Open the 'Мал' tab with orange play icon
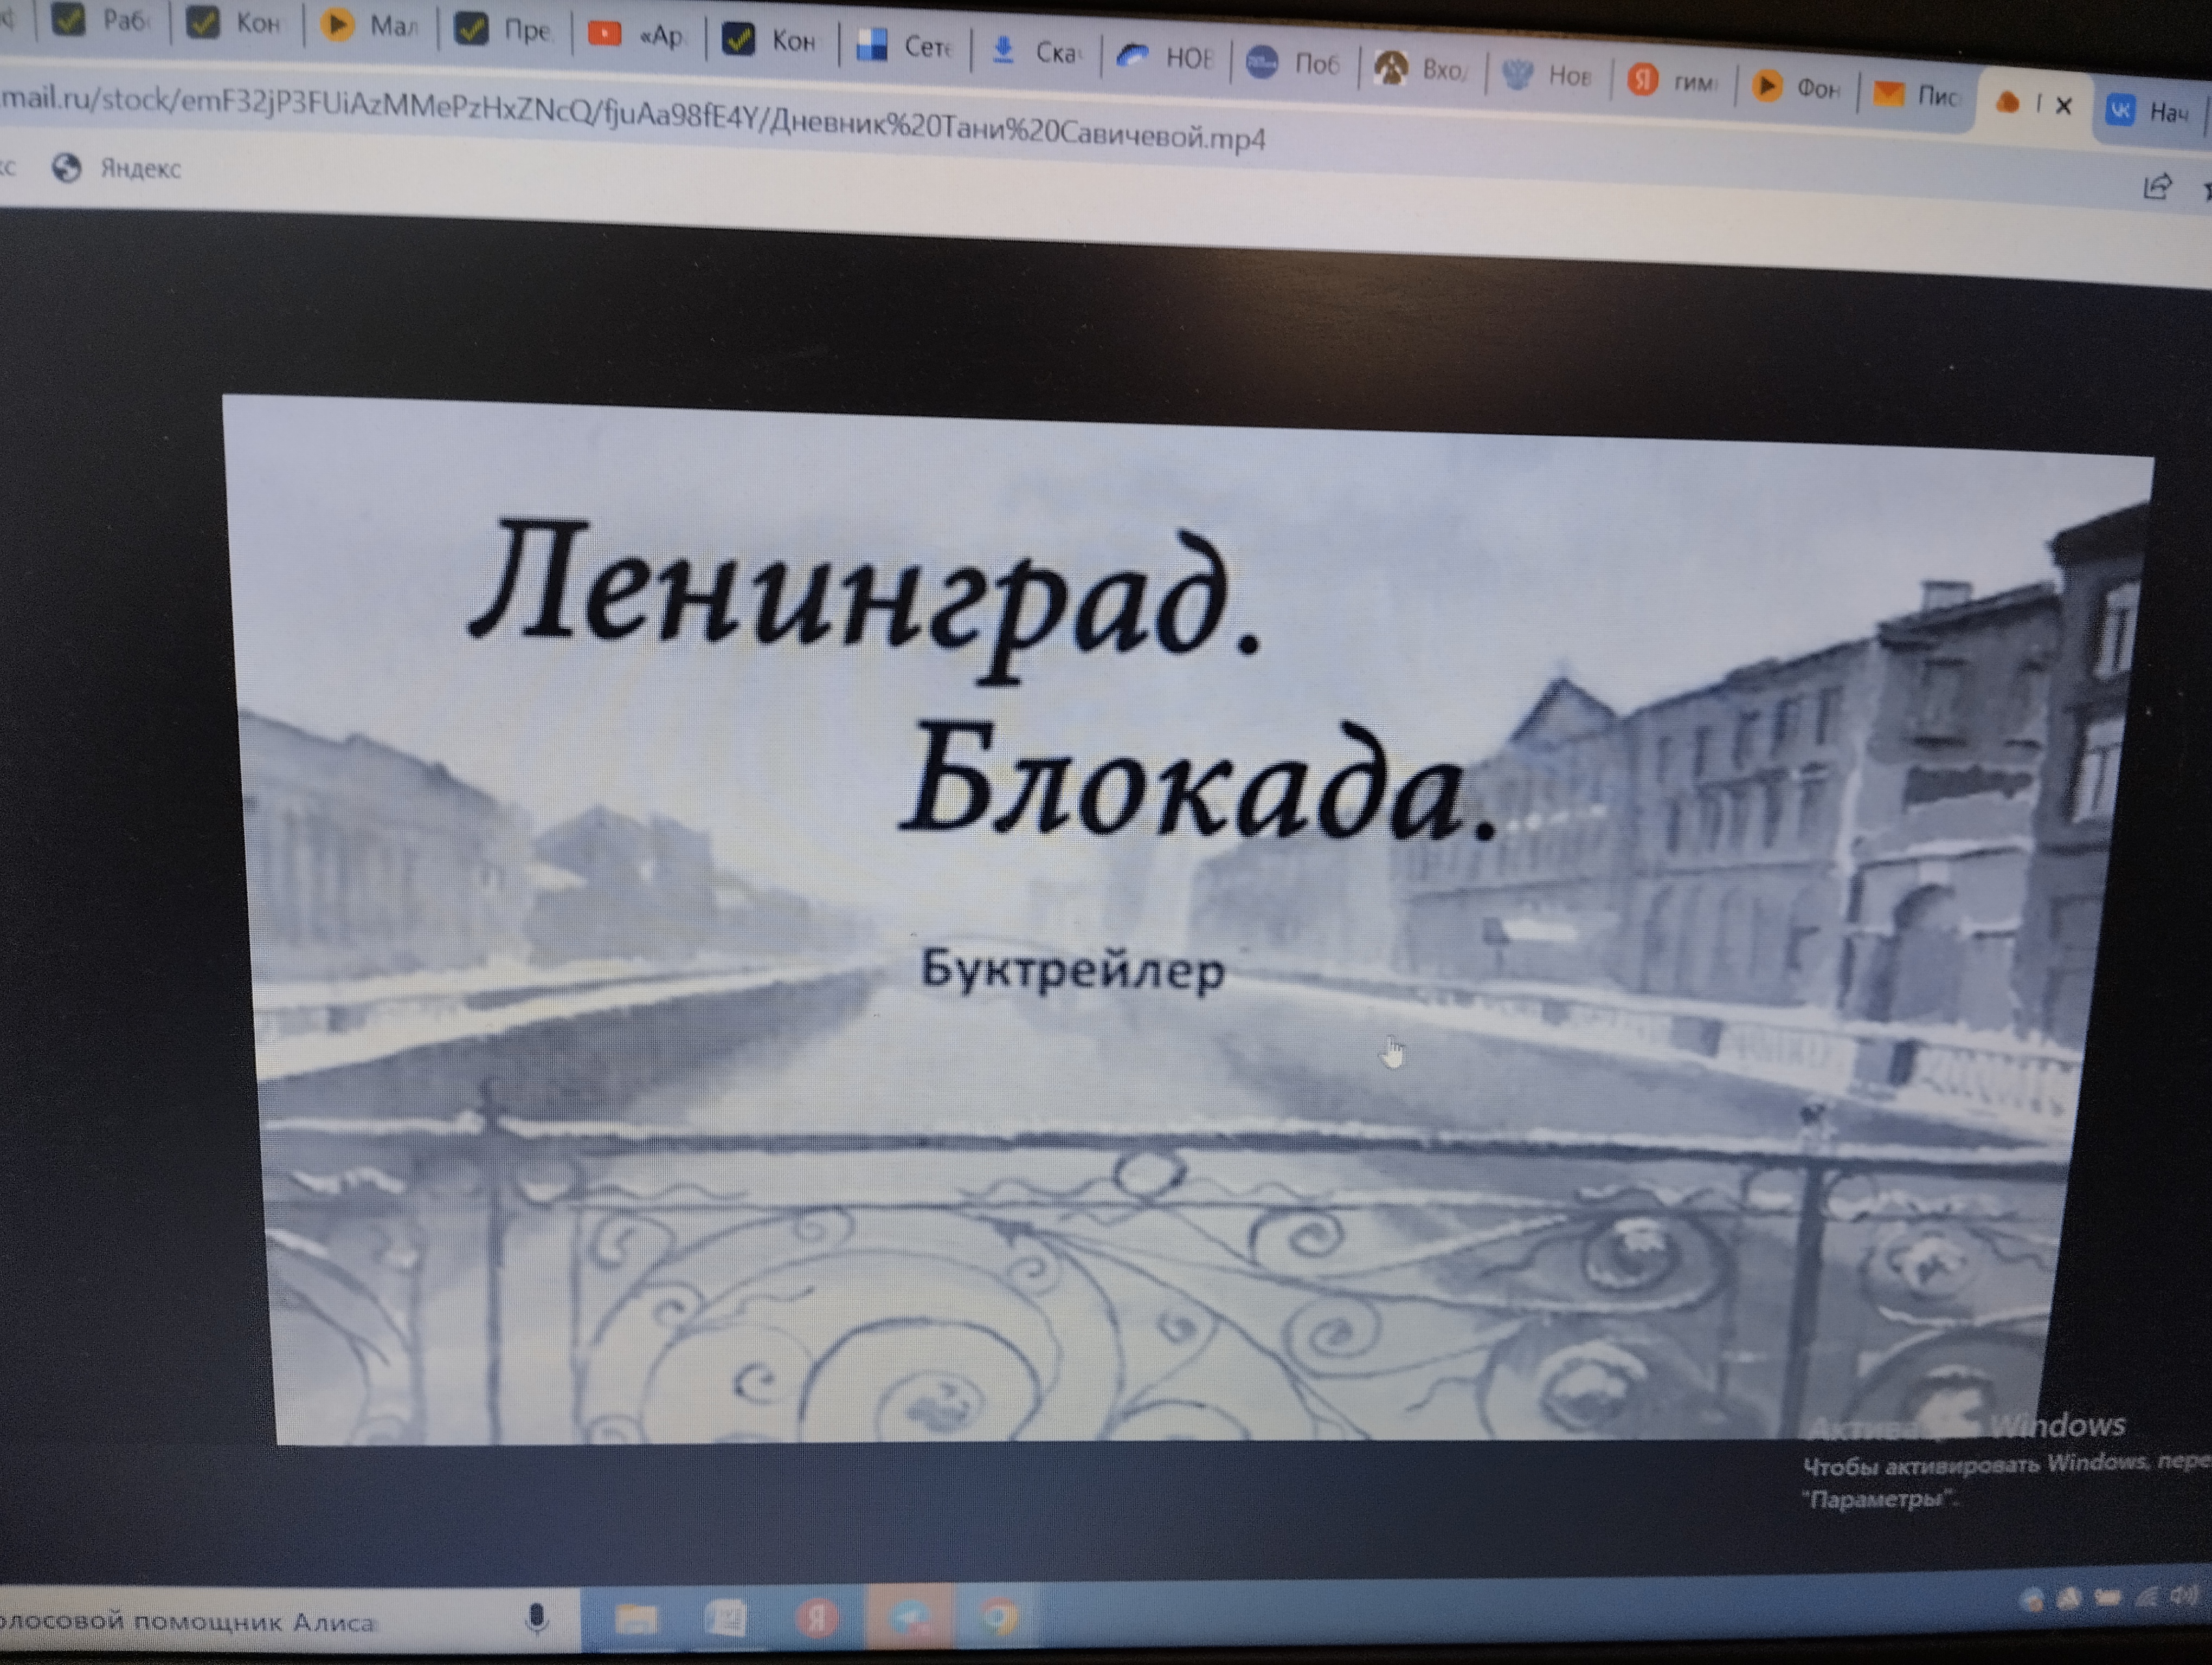The height and width of the screenshot is (1665, 2212). coord(370,26)
